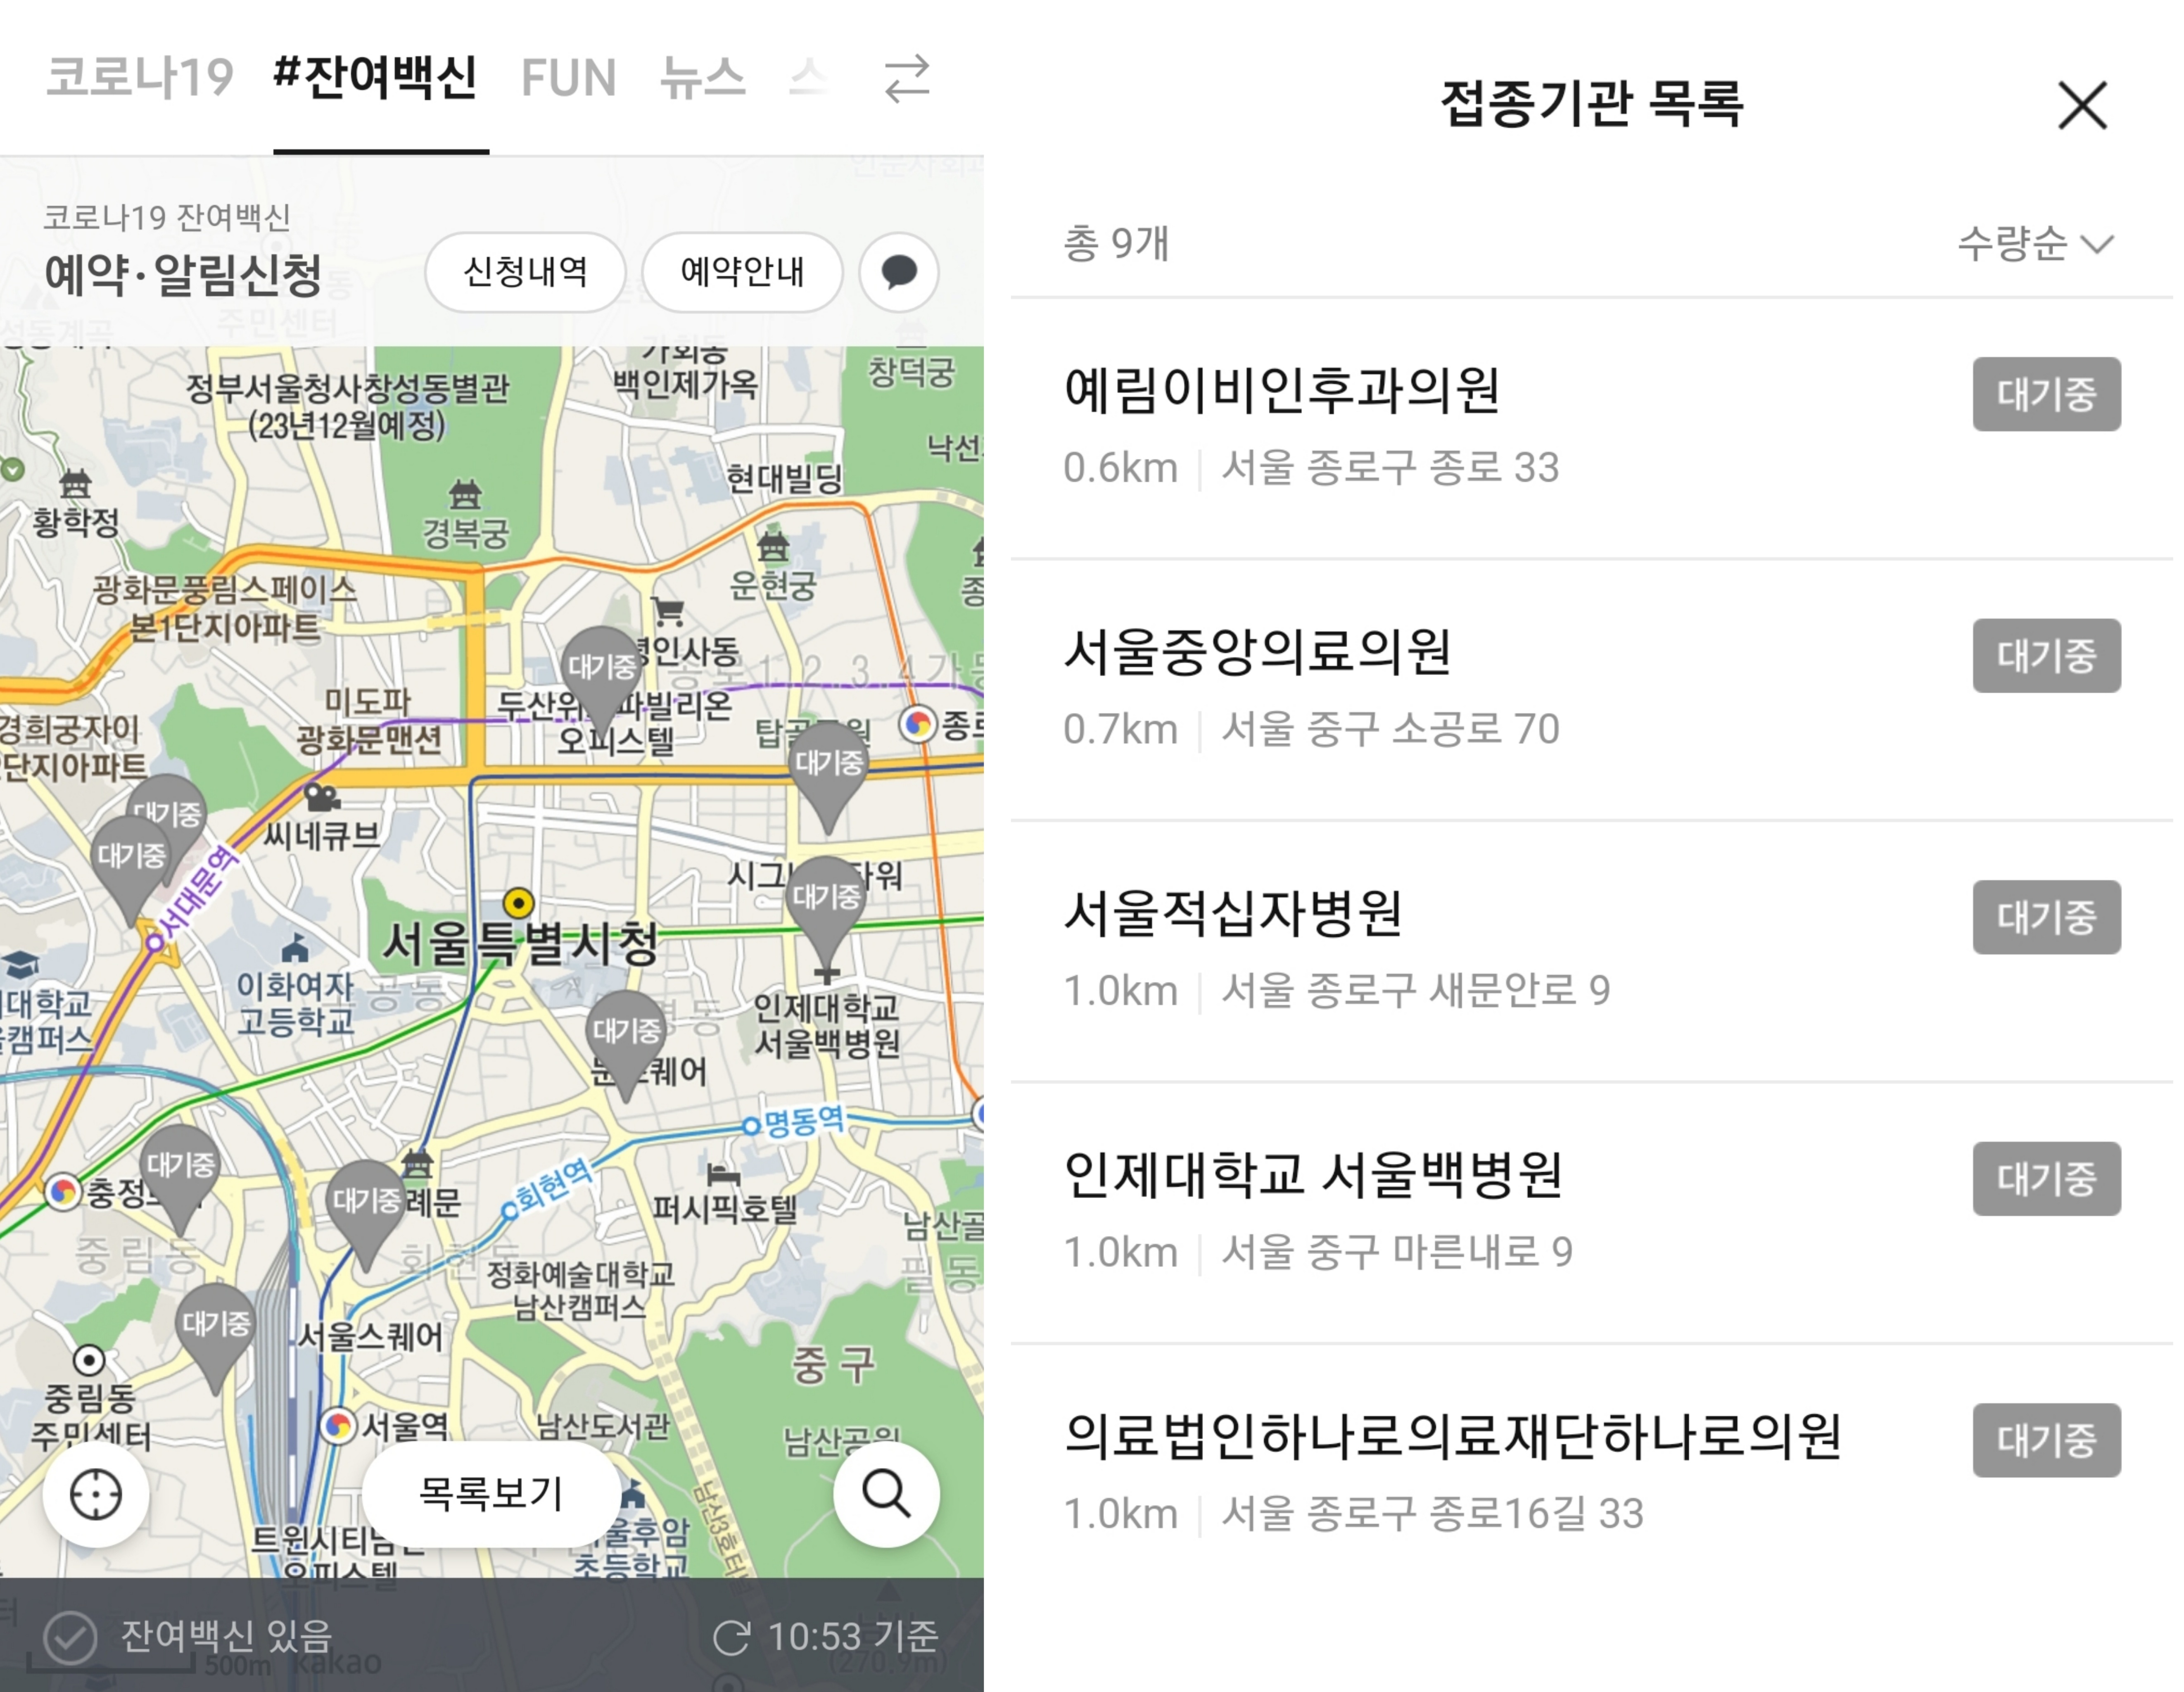The height and width of the screenshot is (1692, 2184).
Task: Open the 뉴스 tab
Action: 703,78
